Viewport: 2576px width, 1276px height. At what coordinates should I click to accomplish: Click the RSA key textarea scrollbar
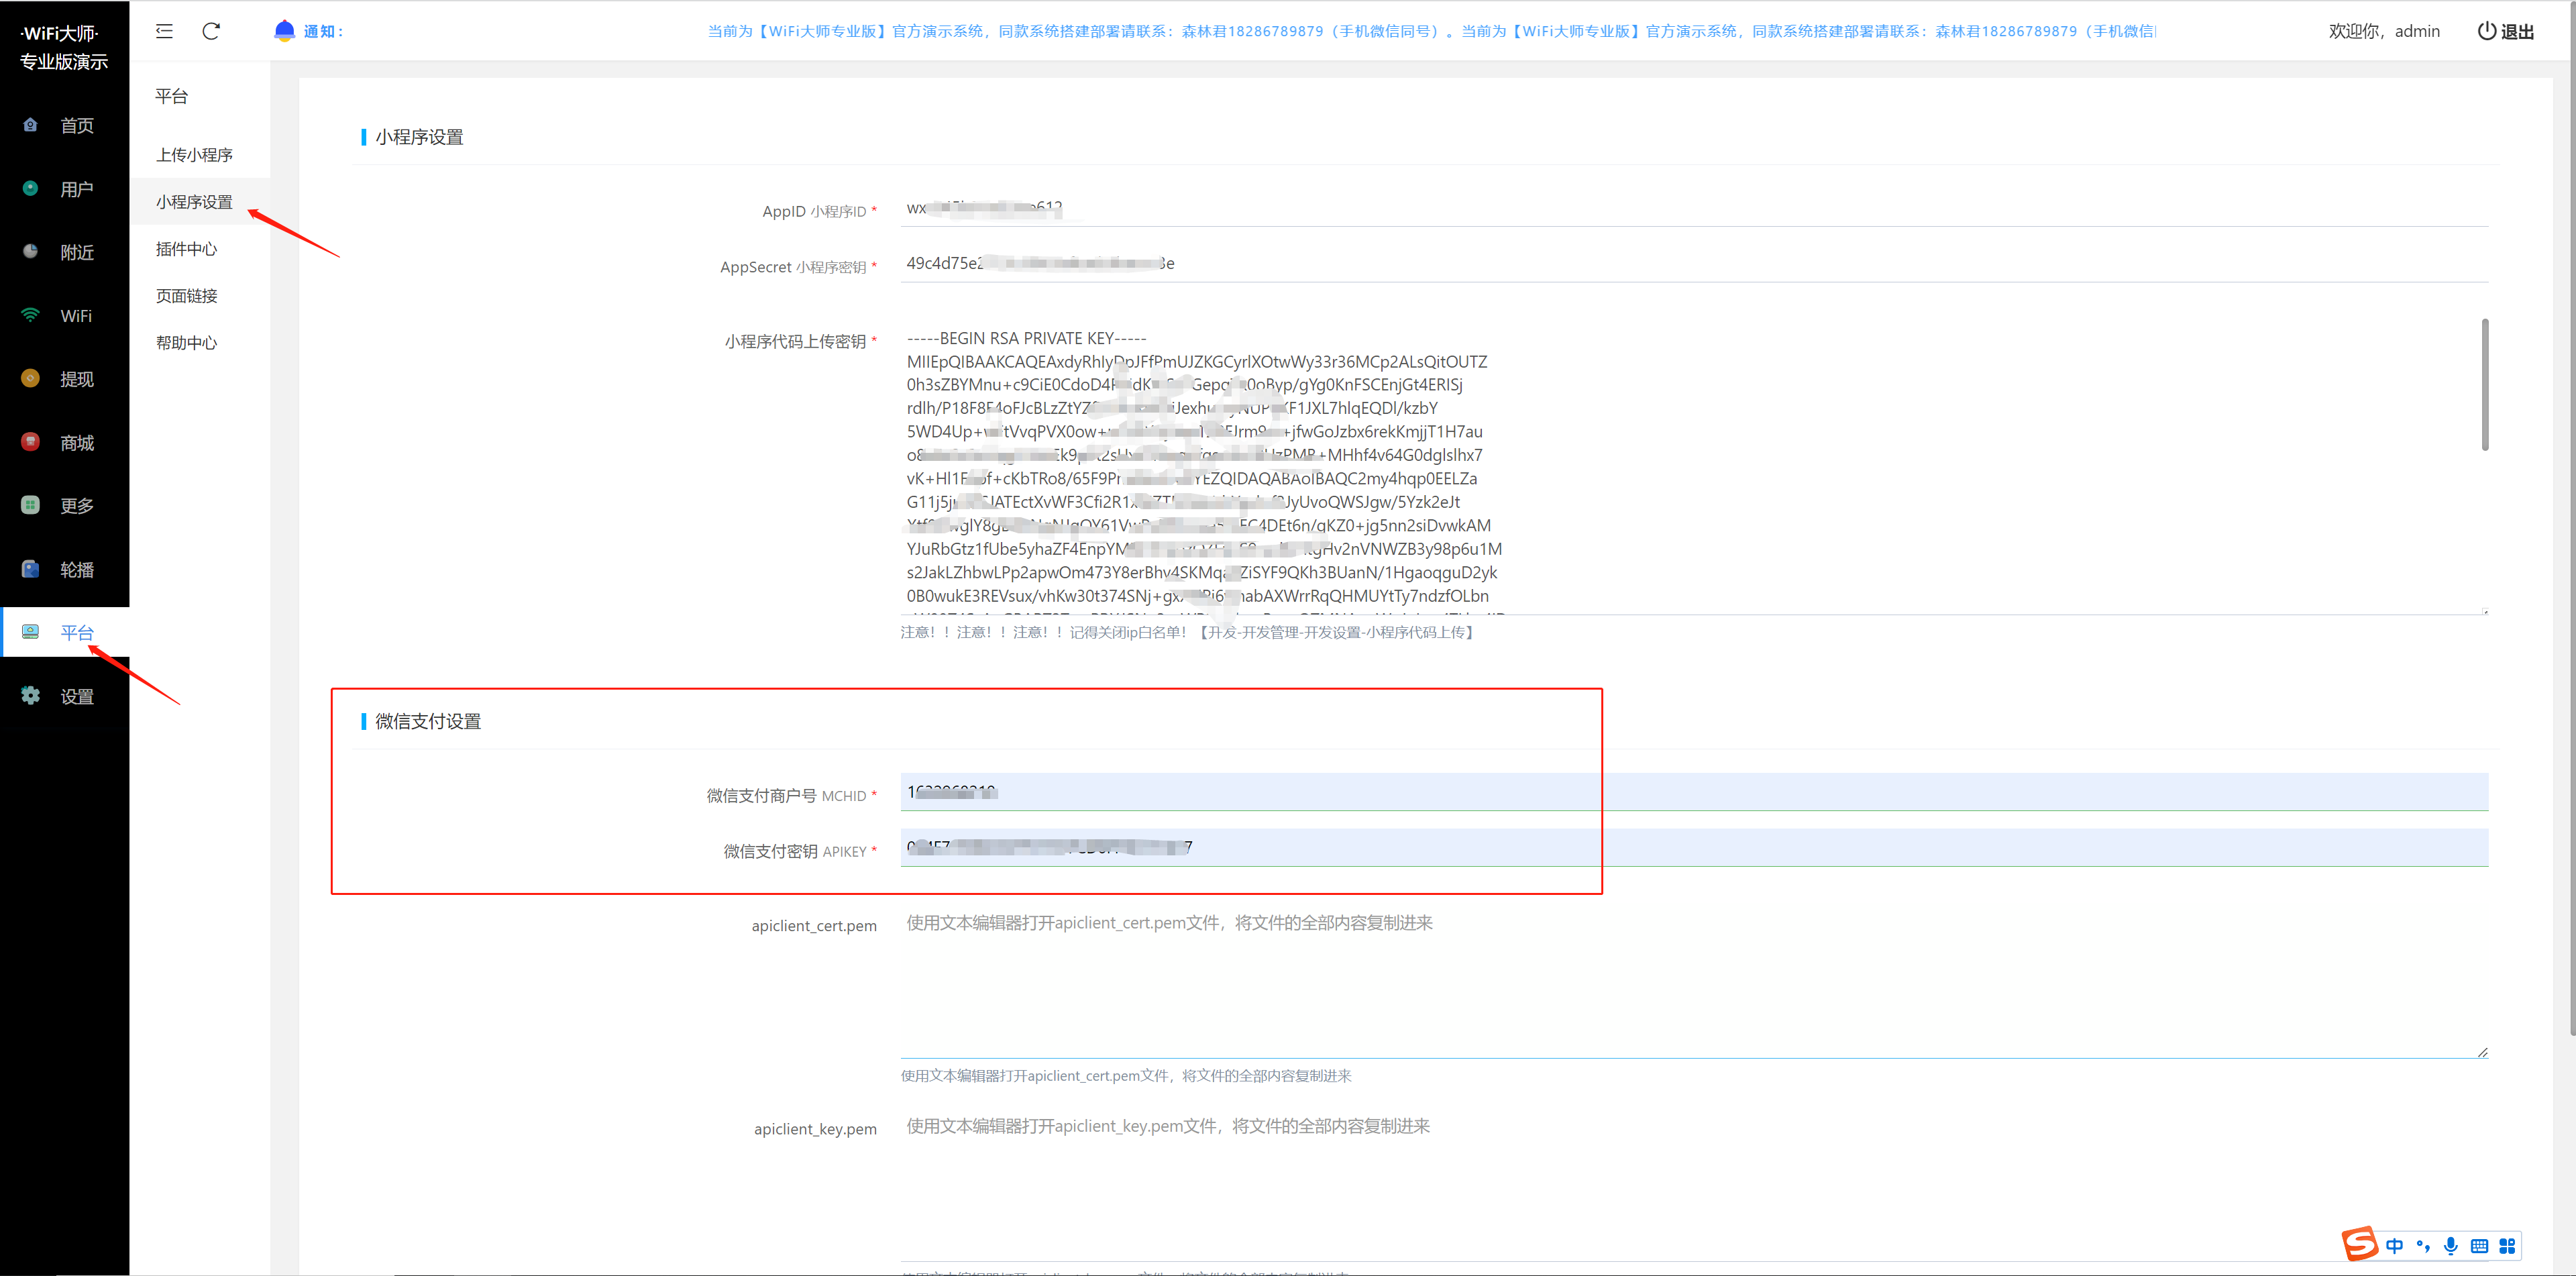tap(2484, 385)
